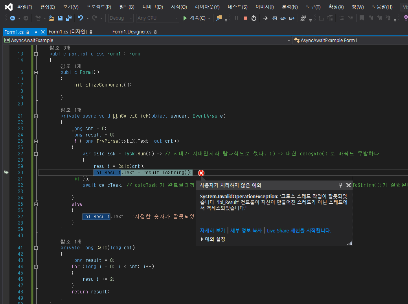This screenshot has width=408, height=304.
Task: Click the resize grip of exception popup
Action: pos(350,243)
